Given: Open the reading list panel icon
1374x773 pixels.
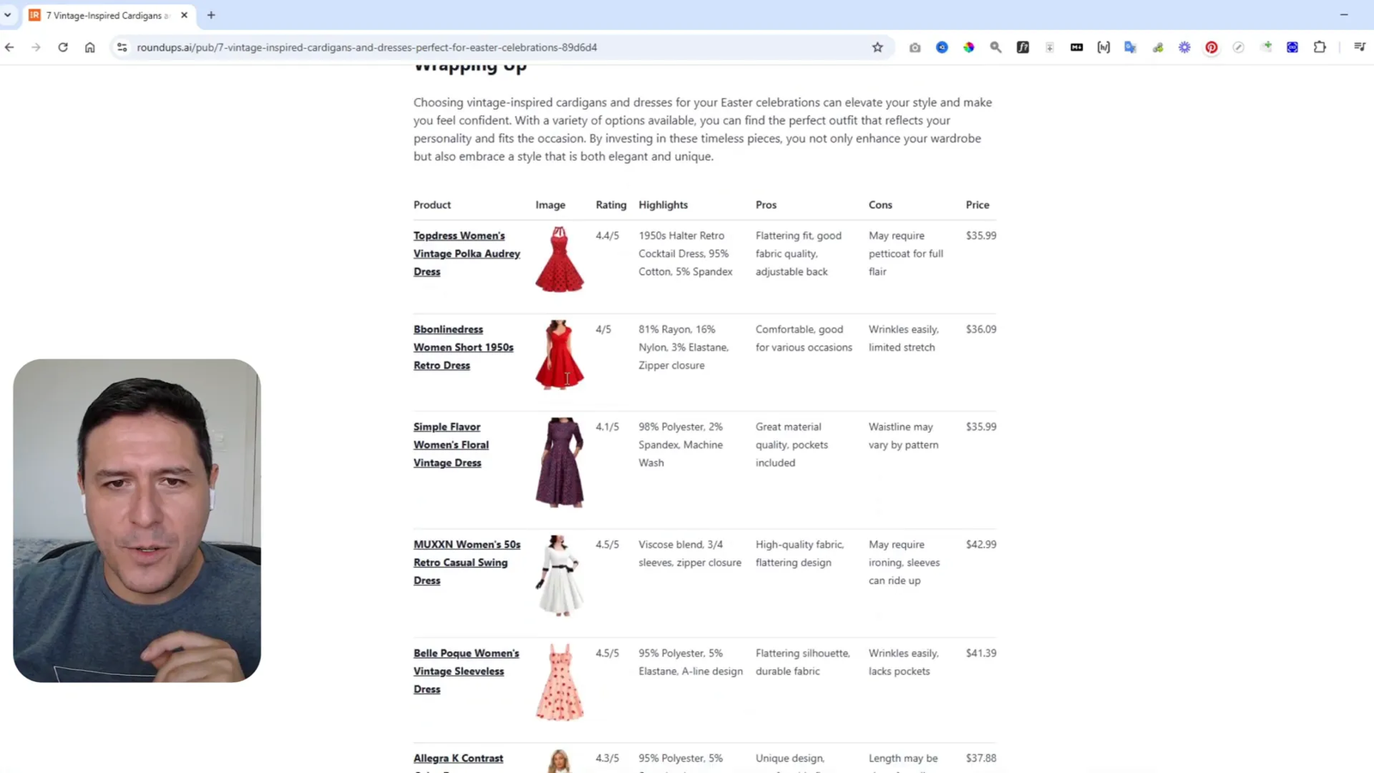Looking at the screenshot, I should coord(1359,47).
